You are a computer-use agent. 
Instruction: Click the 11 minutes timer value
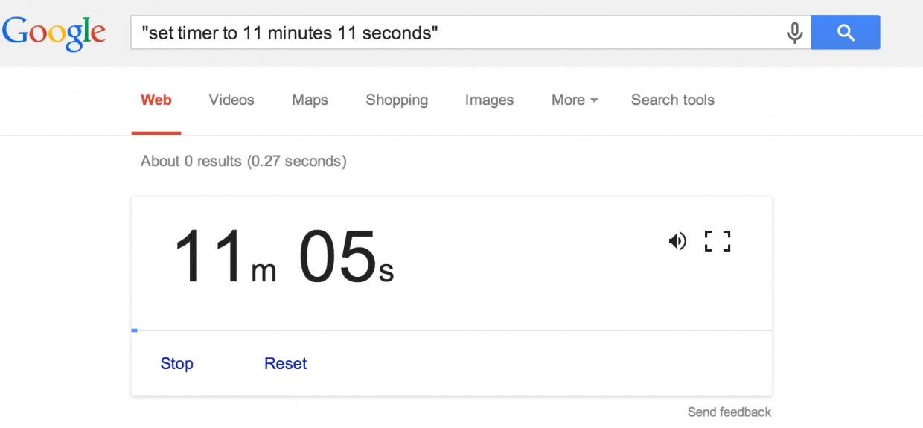[x=209, y=258]
